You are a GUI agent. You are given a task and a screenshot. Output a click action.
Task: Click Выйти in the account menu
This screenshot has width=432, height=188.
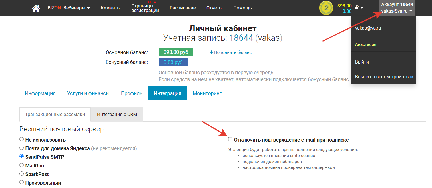coord(362,62)
